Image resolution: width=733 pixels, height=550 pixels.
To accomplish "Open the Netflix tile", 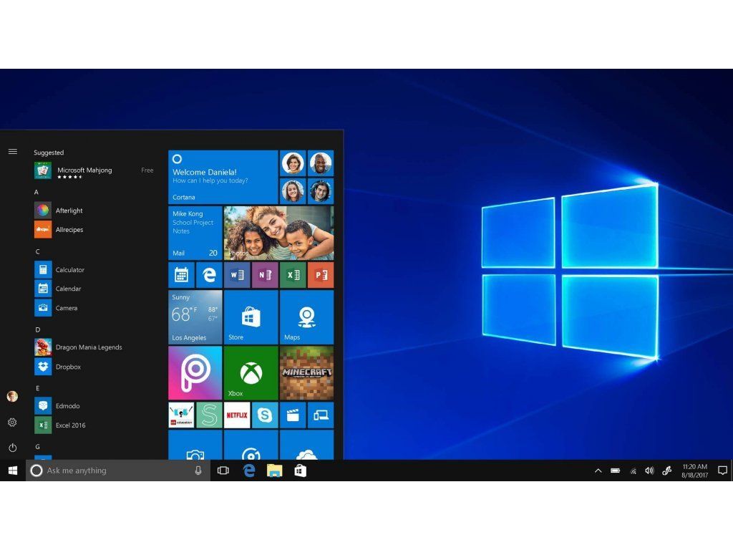I will [237, 415].
